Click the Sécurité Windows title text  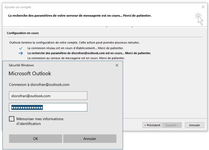click(21, 65)
